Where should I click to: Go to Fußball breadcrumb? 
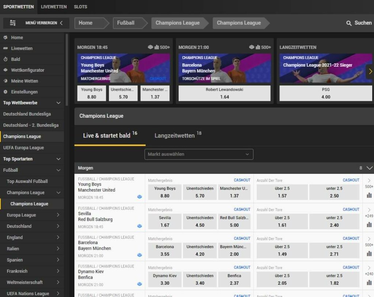pyautogui.click(x=130, y=23)
